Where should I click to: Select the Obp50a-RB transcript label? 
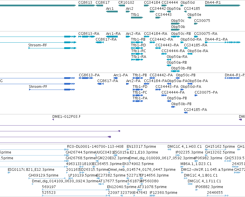[x=177, y=62]
